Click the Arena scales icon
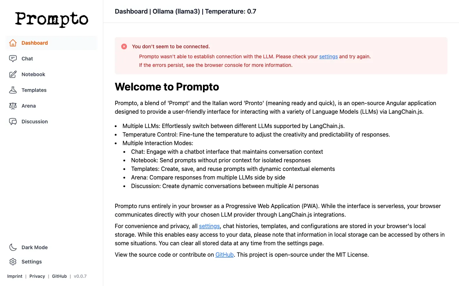The image size is (459, 286). pyautogui.click(x=13, y=106)
